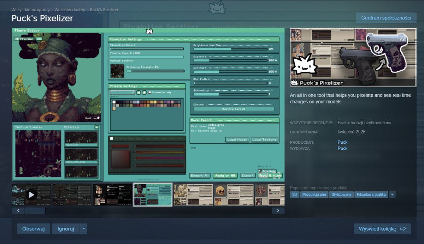Screen dimensions: 424x244
Task: Click the palette search field in screenshot
Action: point(123,92)
